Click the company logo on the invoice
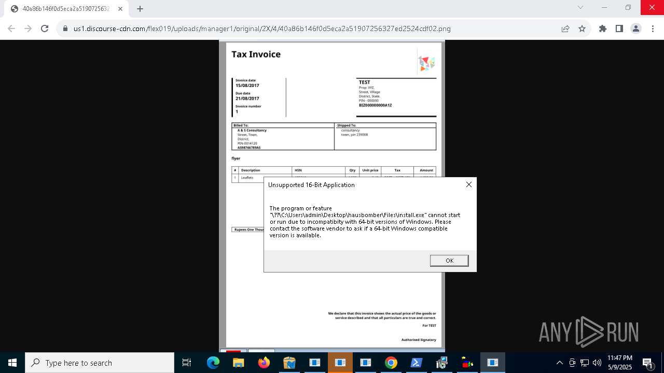Viewport: 664px width, 373px height. click(426, 63)
